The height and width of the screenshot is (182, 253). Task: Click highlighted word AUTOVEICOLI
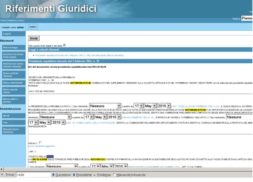(x=98, y=159)
